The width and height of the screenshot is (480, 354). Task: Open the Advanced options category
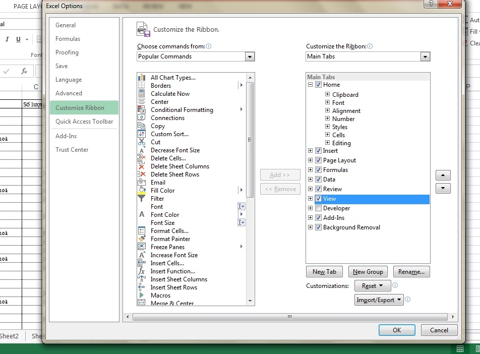click(69, 93)
